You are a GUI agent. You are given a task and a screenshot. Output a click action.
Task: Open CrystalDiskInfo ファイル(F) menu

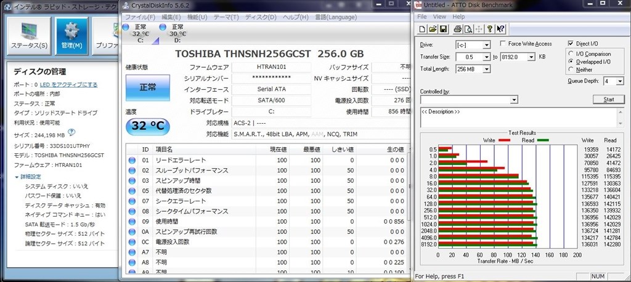click(x=140, y=17)
